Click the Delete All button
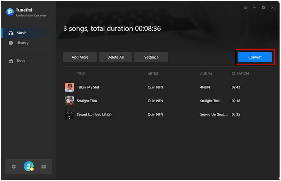This screenshot has width=281, height=181. coord(116,57)
